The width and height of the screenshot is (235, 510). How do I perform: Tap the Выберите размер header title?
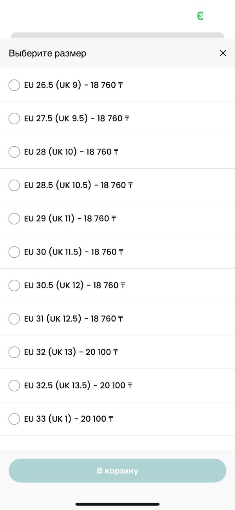click(x=47, y=53)
